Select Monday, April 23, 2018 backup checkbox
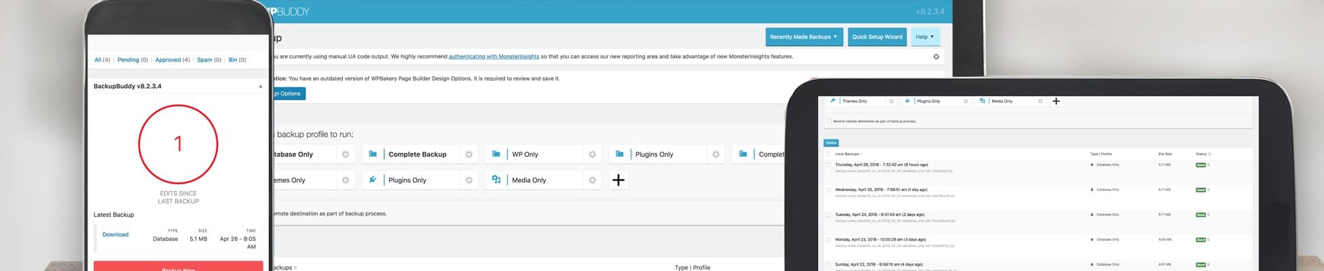This screenshot has width=1324, height=271. [x=828, y=239]
